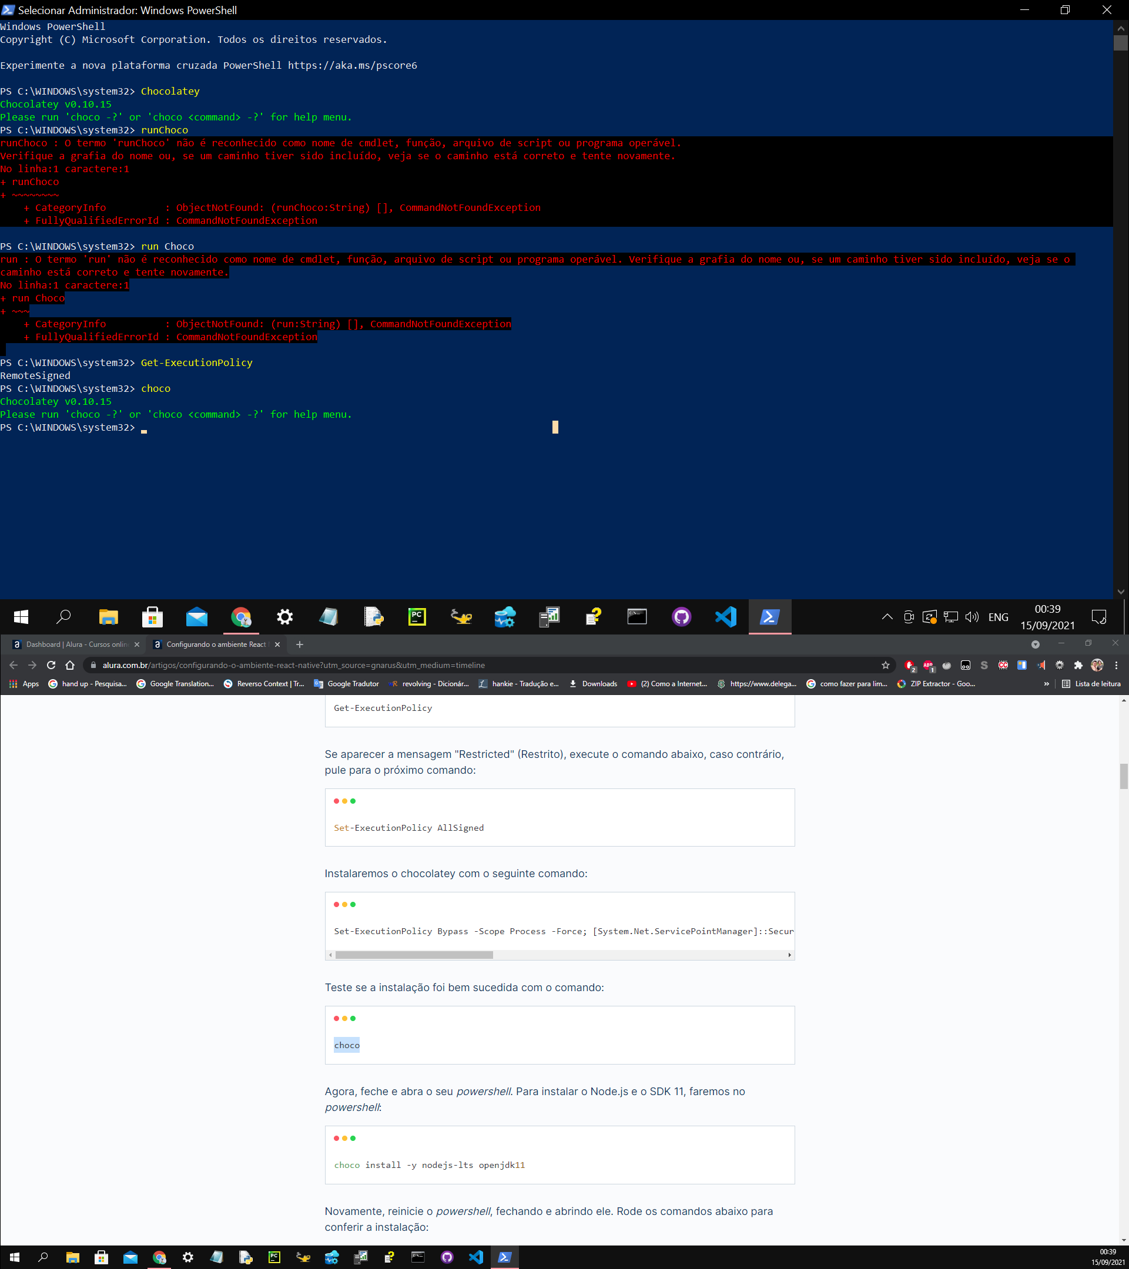Open the volume speaker tray icon
The image size is (1129, 1269).
972,616
